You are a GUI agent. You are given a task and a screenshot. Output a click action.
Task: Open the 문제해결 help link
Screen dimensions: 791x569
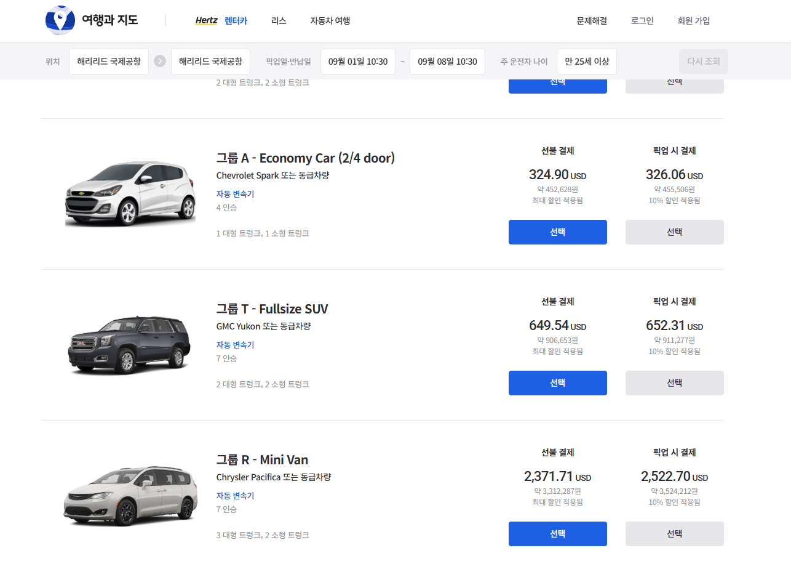[x=592, y=21]
